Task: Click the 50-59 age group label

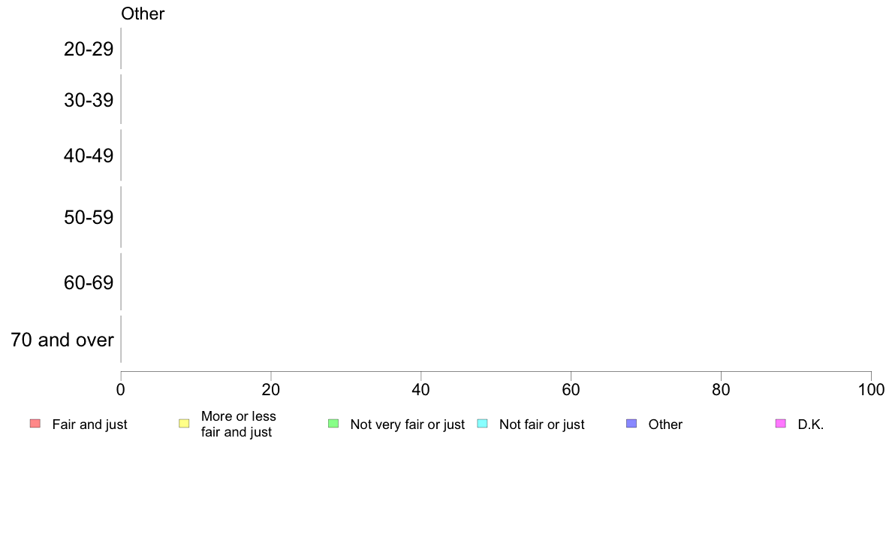Action: [89, 217]
